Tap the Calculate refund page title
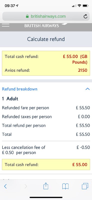Viewport: 92px width, 200px height. tap(46, 39)
